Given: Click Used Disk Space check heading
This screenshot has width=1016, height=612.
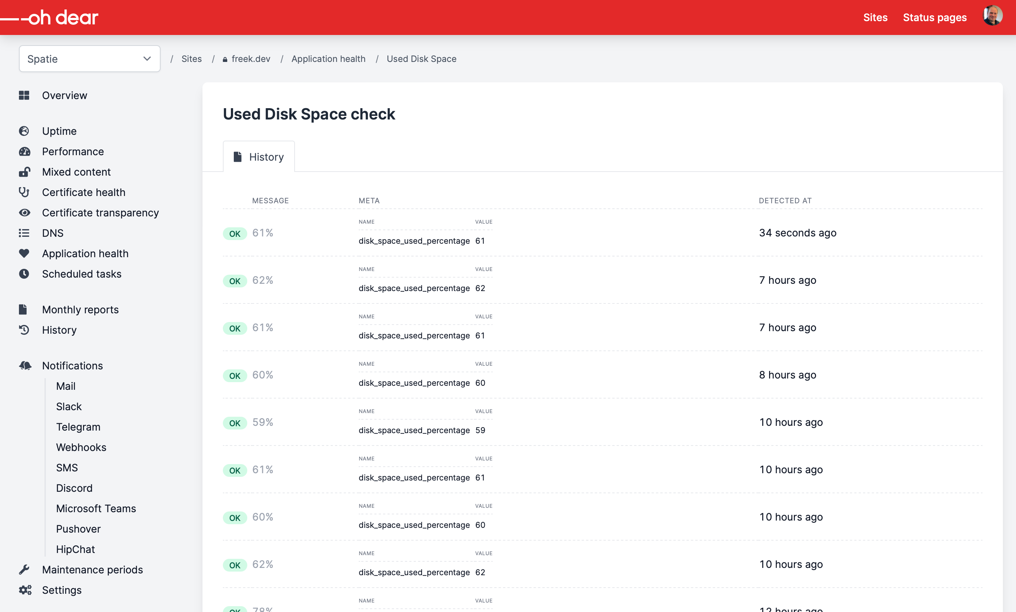Looking at the screenshot, I should coord(309,114).
